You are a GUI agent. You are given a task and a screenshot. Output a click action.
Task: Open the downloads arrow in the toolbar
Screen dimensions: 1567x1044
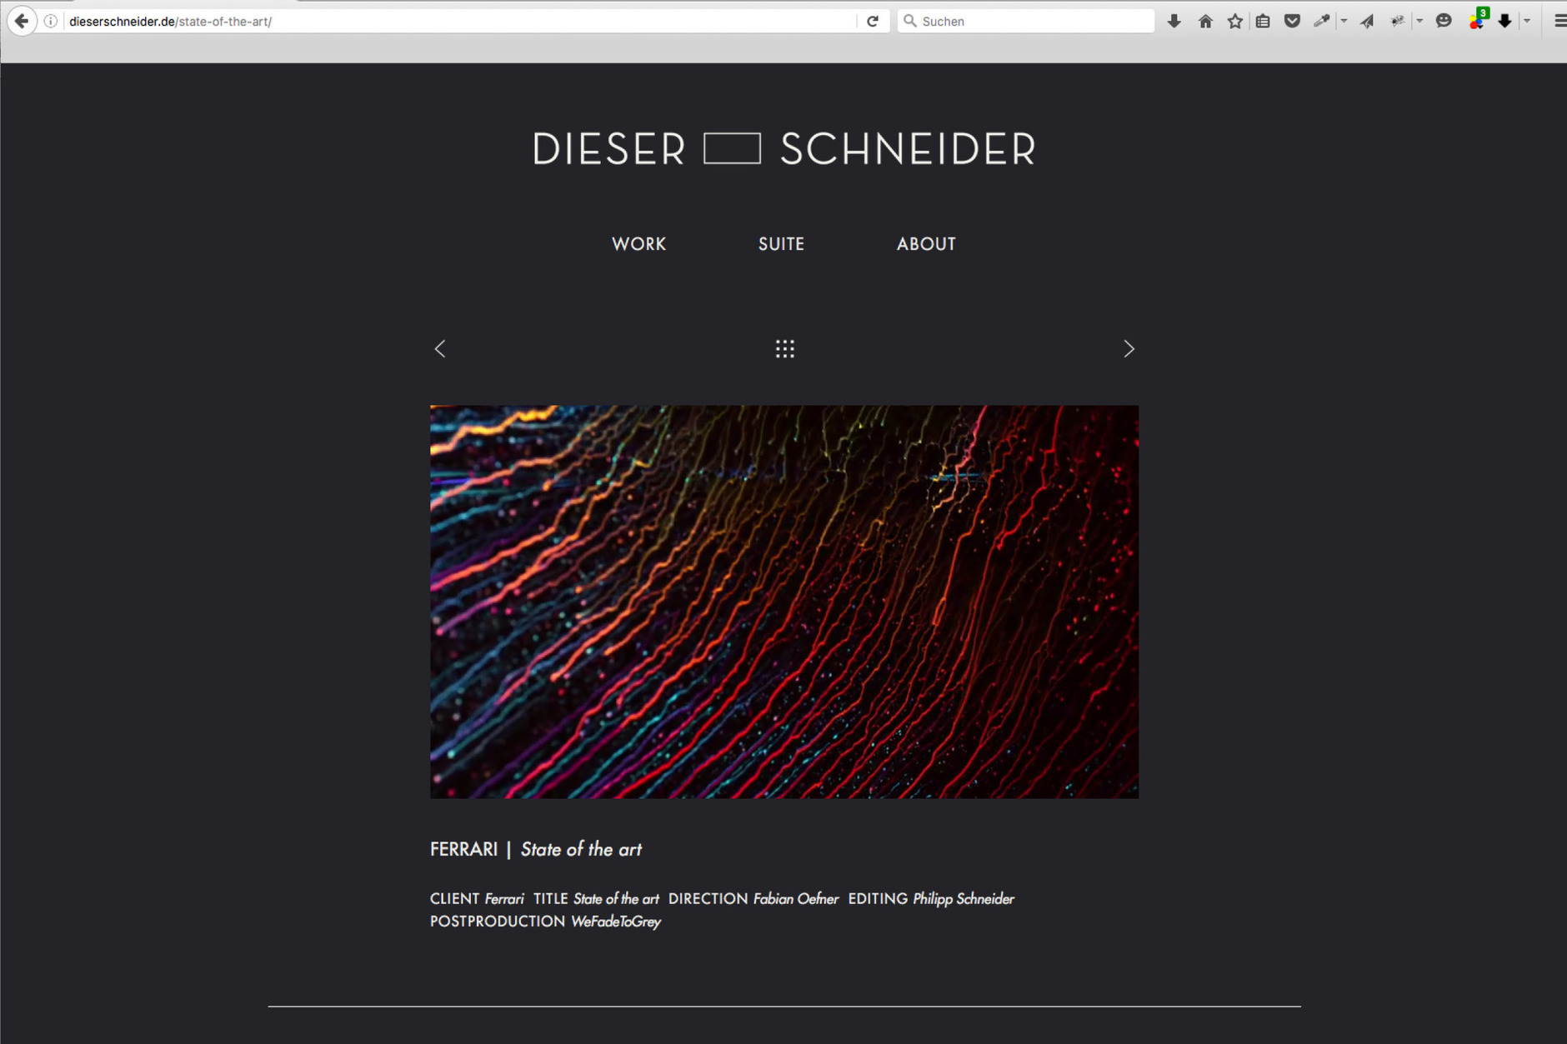click(x=1174, y=21)
